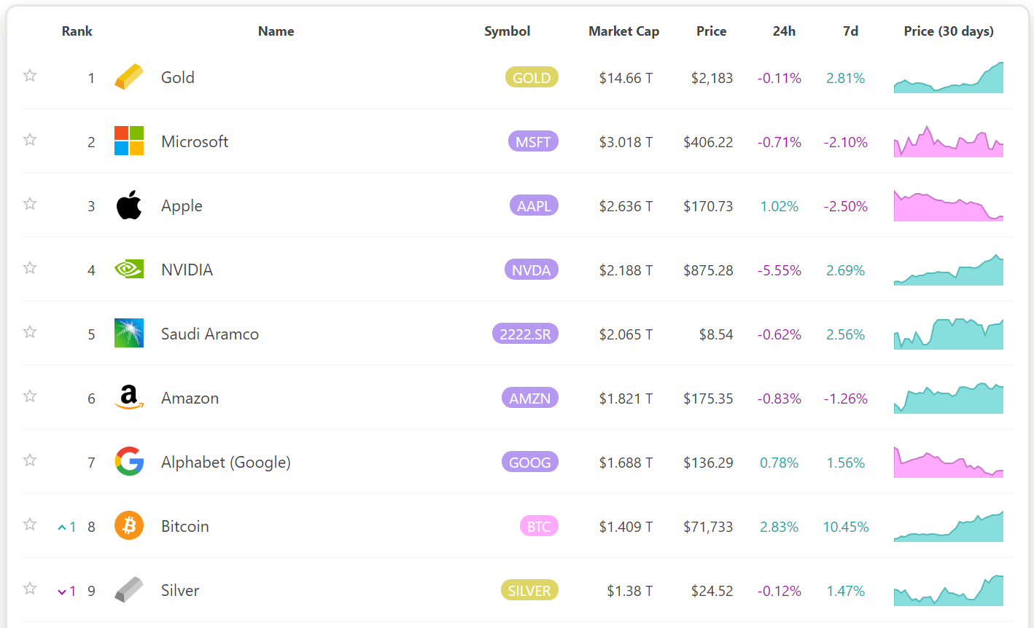The height and width of the screenshot is (628, 1034).
Task: Sort table by 24h column header
Action: pos(784,31)
